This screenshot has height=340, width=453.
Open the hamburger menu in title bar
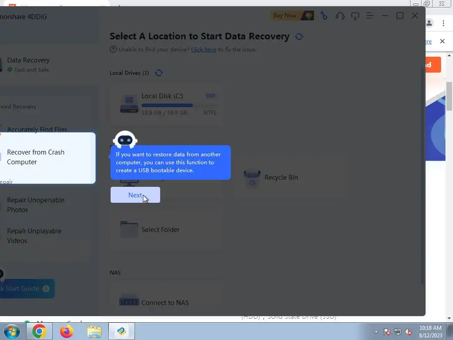(x=370, y=16)
